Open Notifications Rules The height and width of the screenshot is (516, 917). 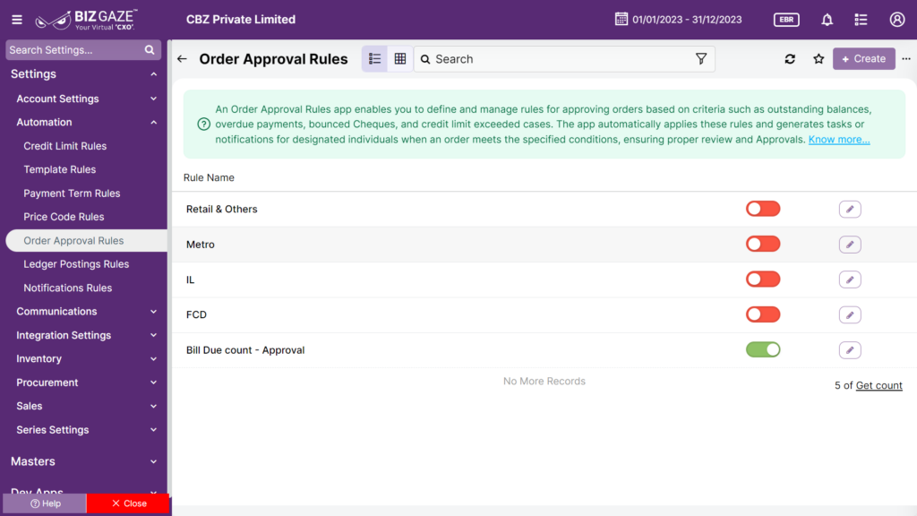(x=68, y=288)
